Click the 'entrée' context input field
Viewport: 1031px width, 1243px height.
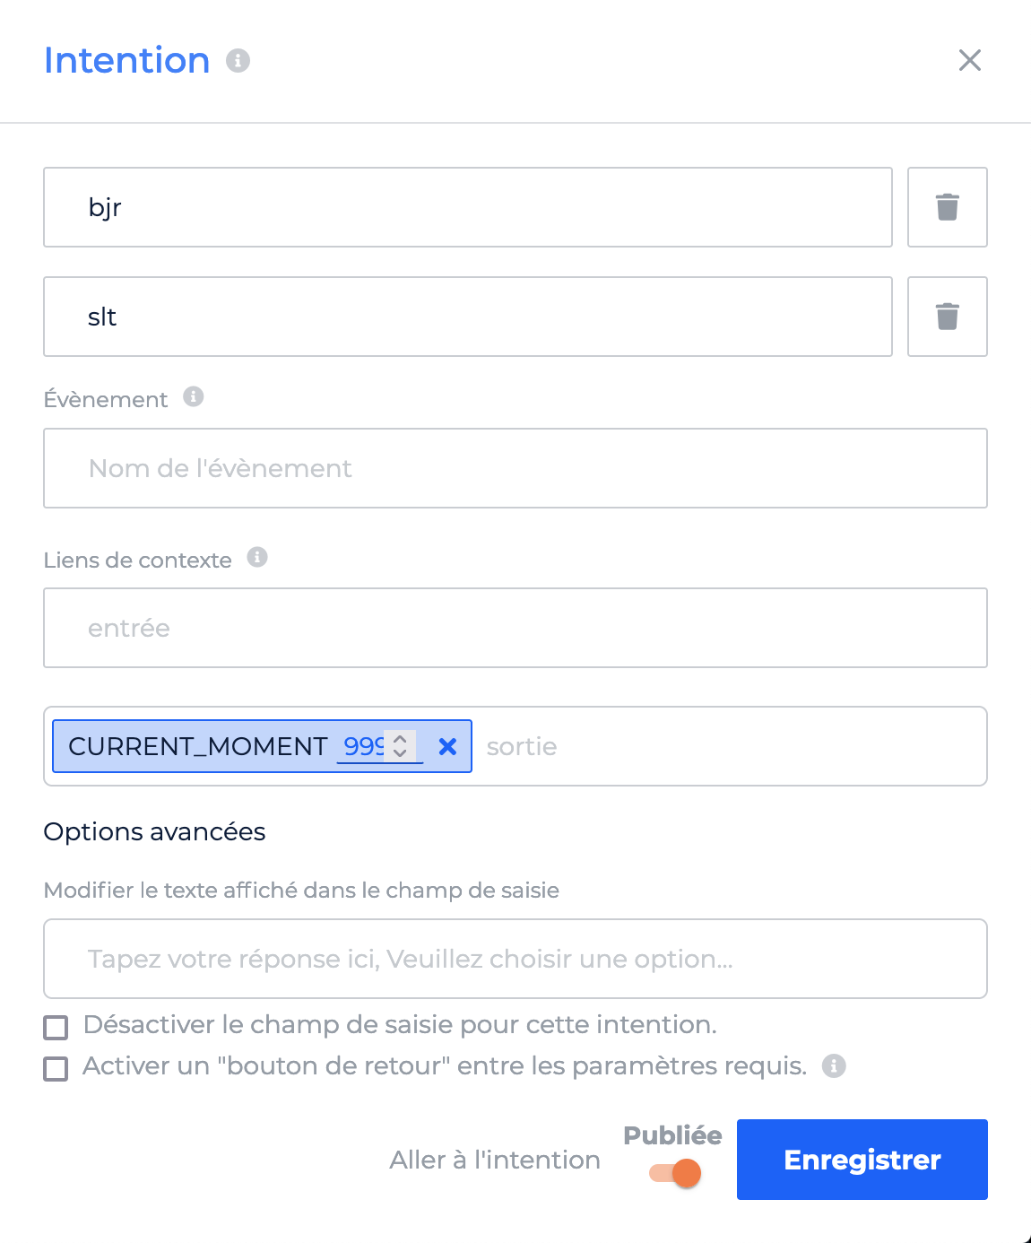coord(515,628)
